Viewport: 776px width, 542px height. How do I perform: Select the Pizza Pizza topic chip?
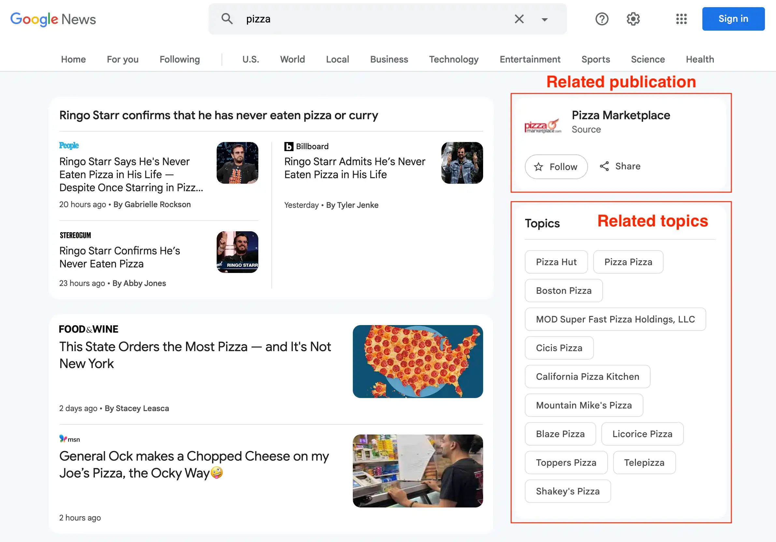click(628, 262)
